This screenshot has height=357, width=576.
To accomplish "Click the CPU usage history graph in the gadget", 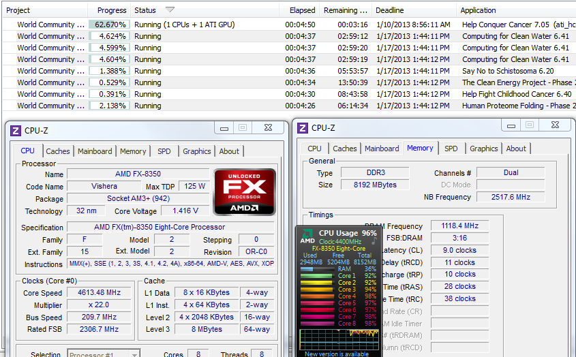I will (x=339, y=339).
